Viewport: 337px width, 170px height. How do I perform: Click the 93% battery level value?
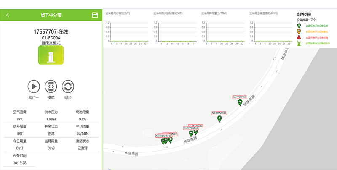click(83, 119)
